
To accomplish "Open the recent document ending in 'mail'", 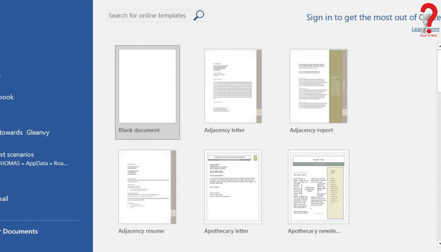I will coord(4,199).
